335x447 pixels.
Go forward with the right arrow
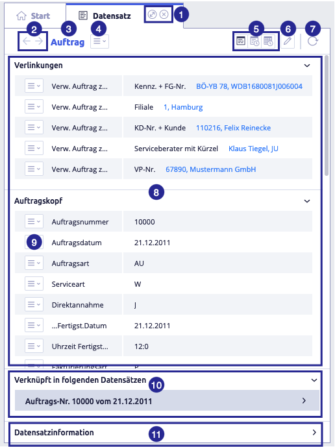tap(39, 42)
